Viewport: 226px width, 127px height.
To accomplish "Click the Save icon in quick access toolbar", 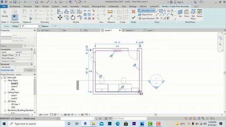I will [15, 2].
